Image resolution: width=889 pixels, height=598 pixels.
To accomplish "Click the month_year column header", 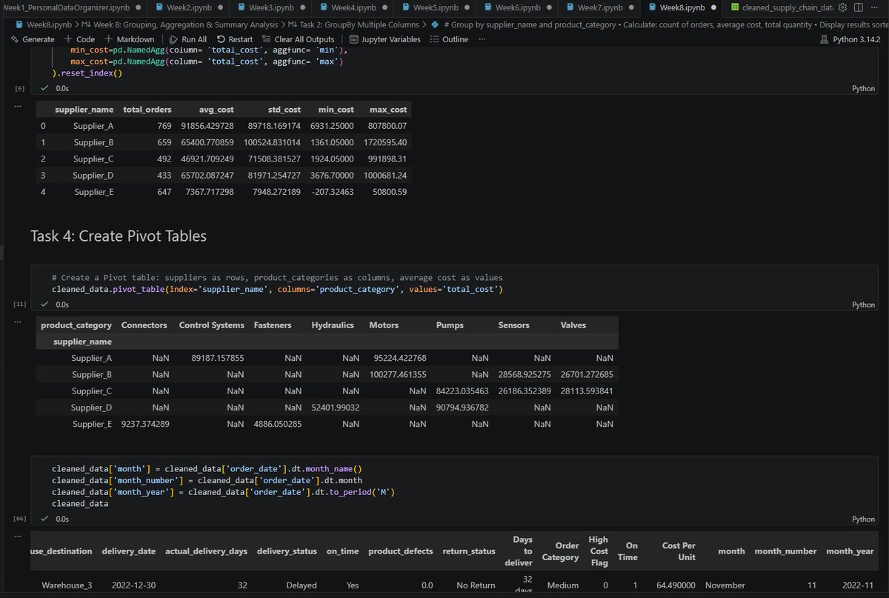I will [850, 551].
